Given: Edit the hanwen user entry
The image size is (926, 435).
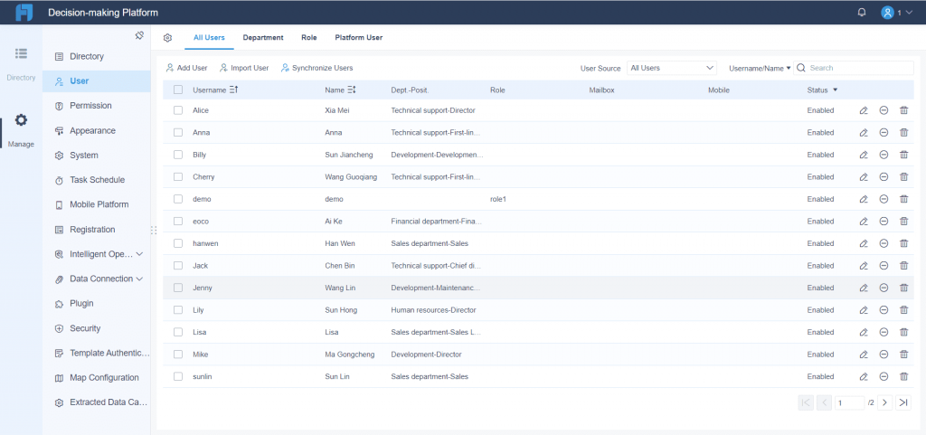Looking at the screenshot, I should (864, 243).
